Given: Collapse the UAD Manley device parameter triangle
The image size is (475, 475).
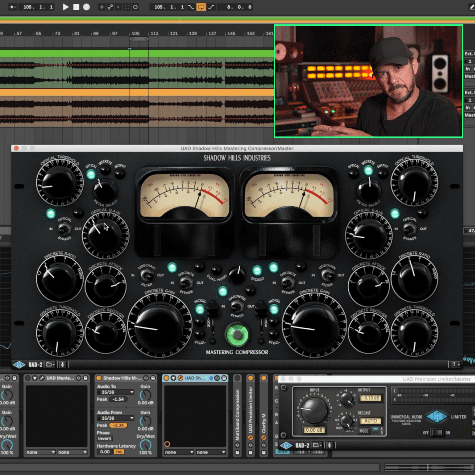Looking at the screenshot, I should coord(35,378).
